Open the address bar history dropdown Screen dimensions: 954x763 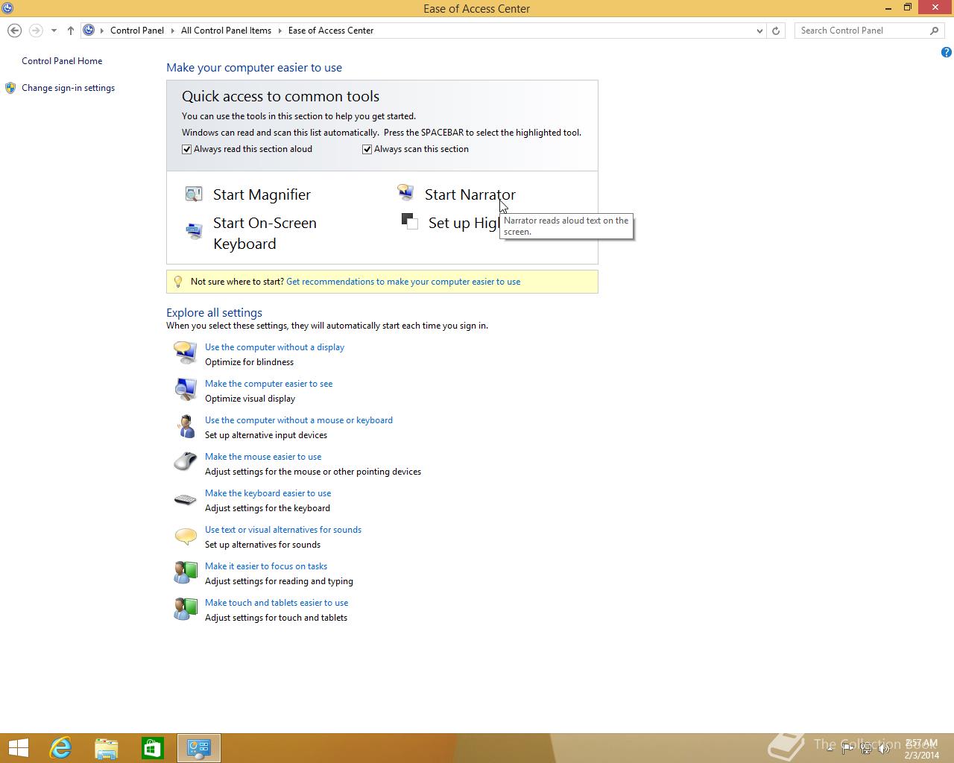click(759, 31)
